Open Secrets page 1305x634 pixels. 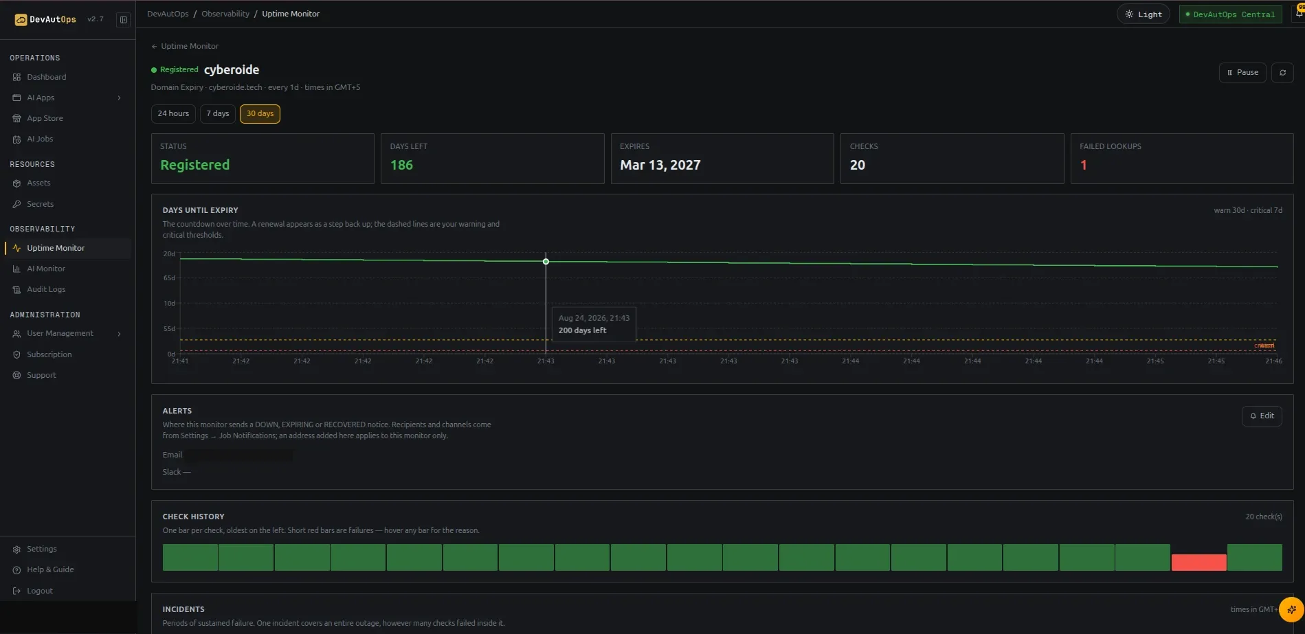40,204
